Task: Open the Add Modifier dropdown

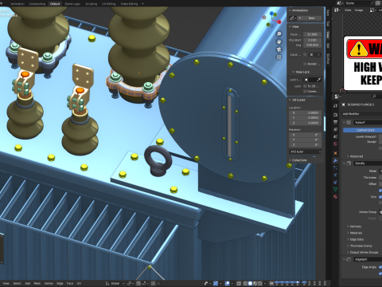Action: tap(362, 114)
